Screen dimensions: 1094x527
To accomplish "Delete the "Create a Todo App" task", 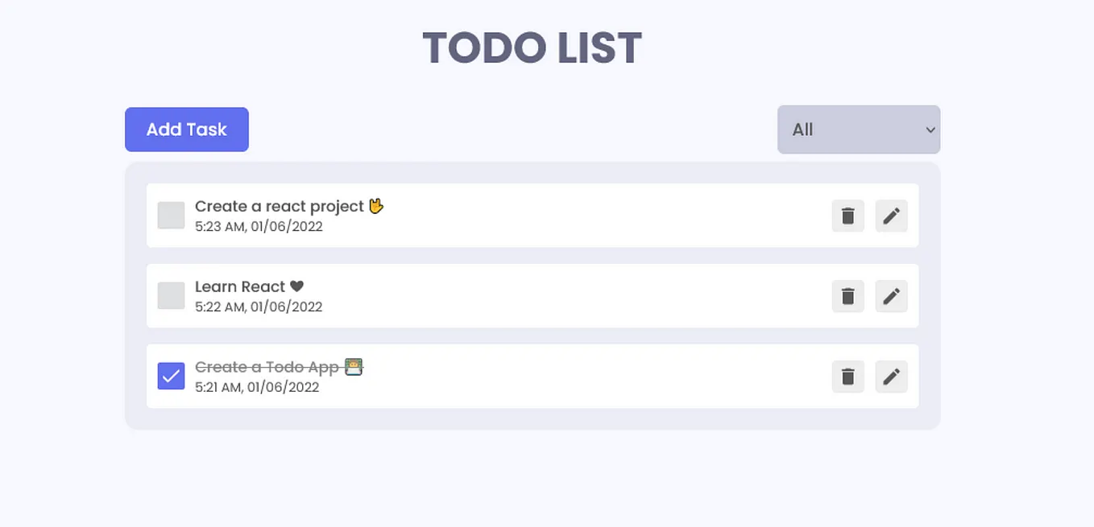I will pyautogui.click(x=847, y=377).
